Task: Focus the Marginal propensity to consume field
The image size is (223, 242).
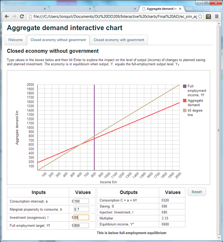Action: [81, 209]
